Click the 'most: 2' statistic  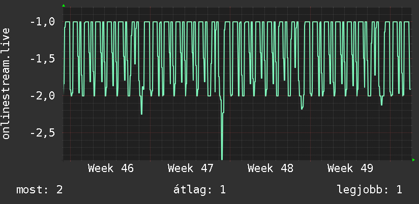click(x=40, y=190)
